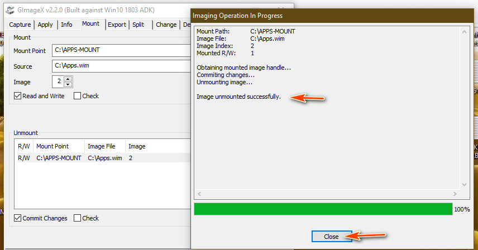The image size is (478, 250).
Task: Click the Source path input field
Action: click(x=121, y=66)
